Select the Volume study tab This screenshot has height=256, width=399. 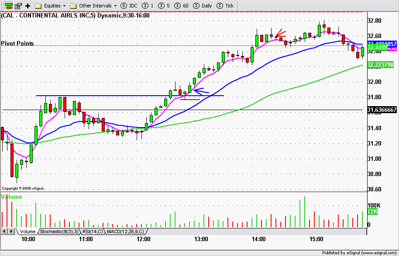tap(28, 232)
